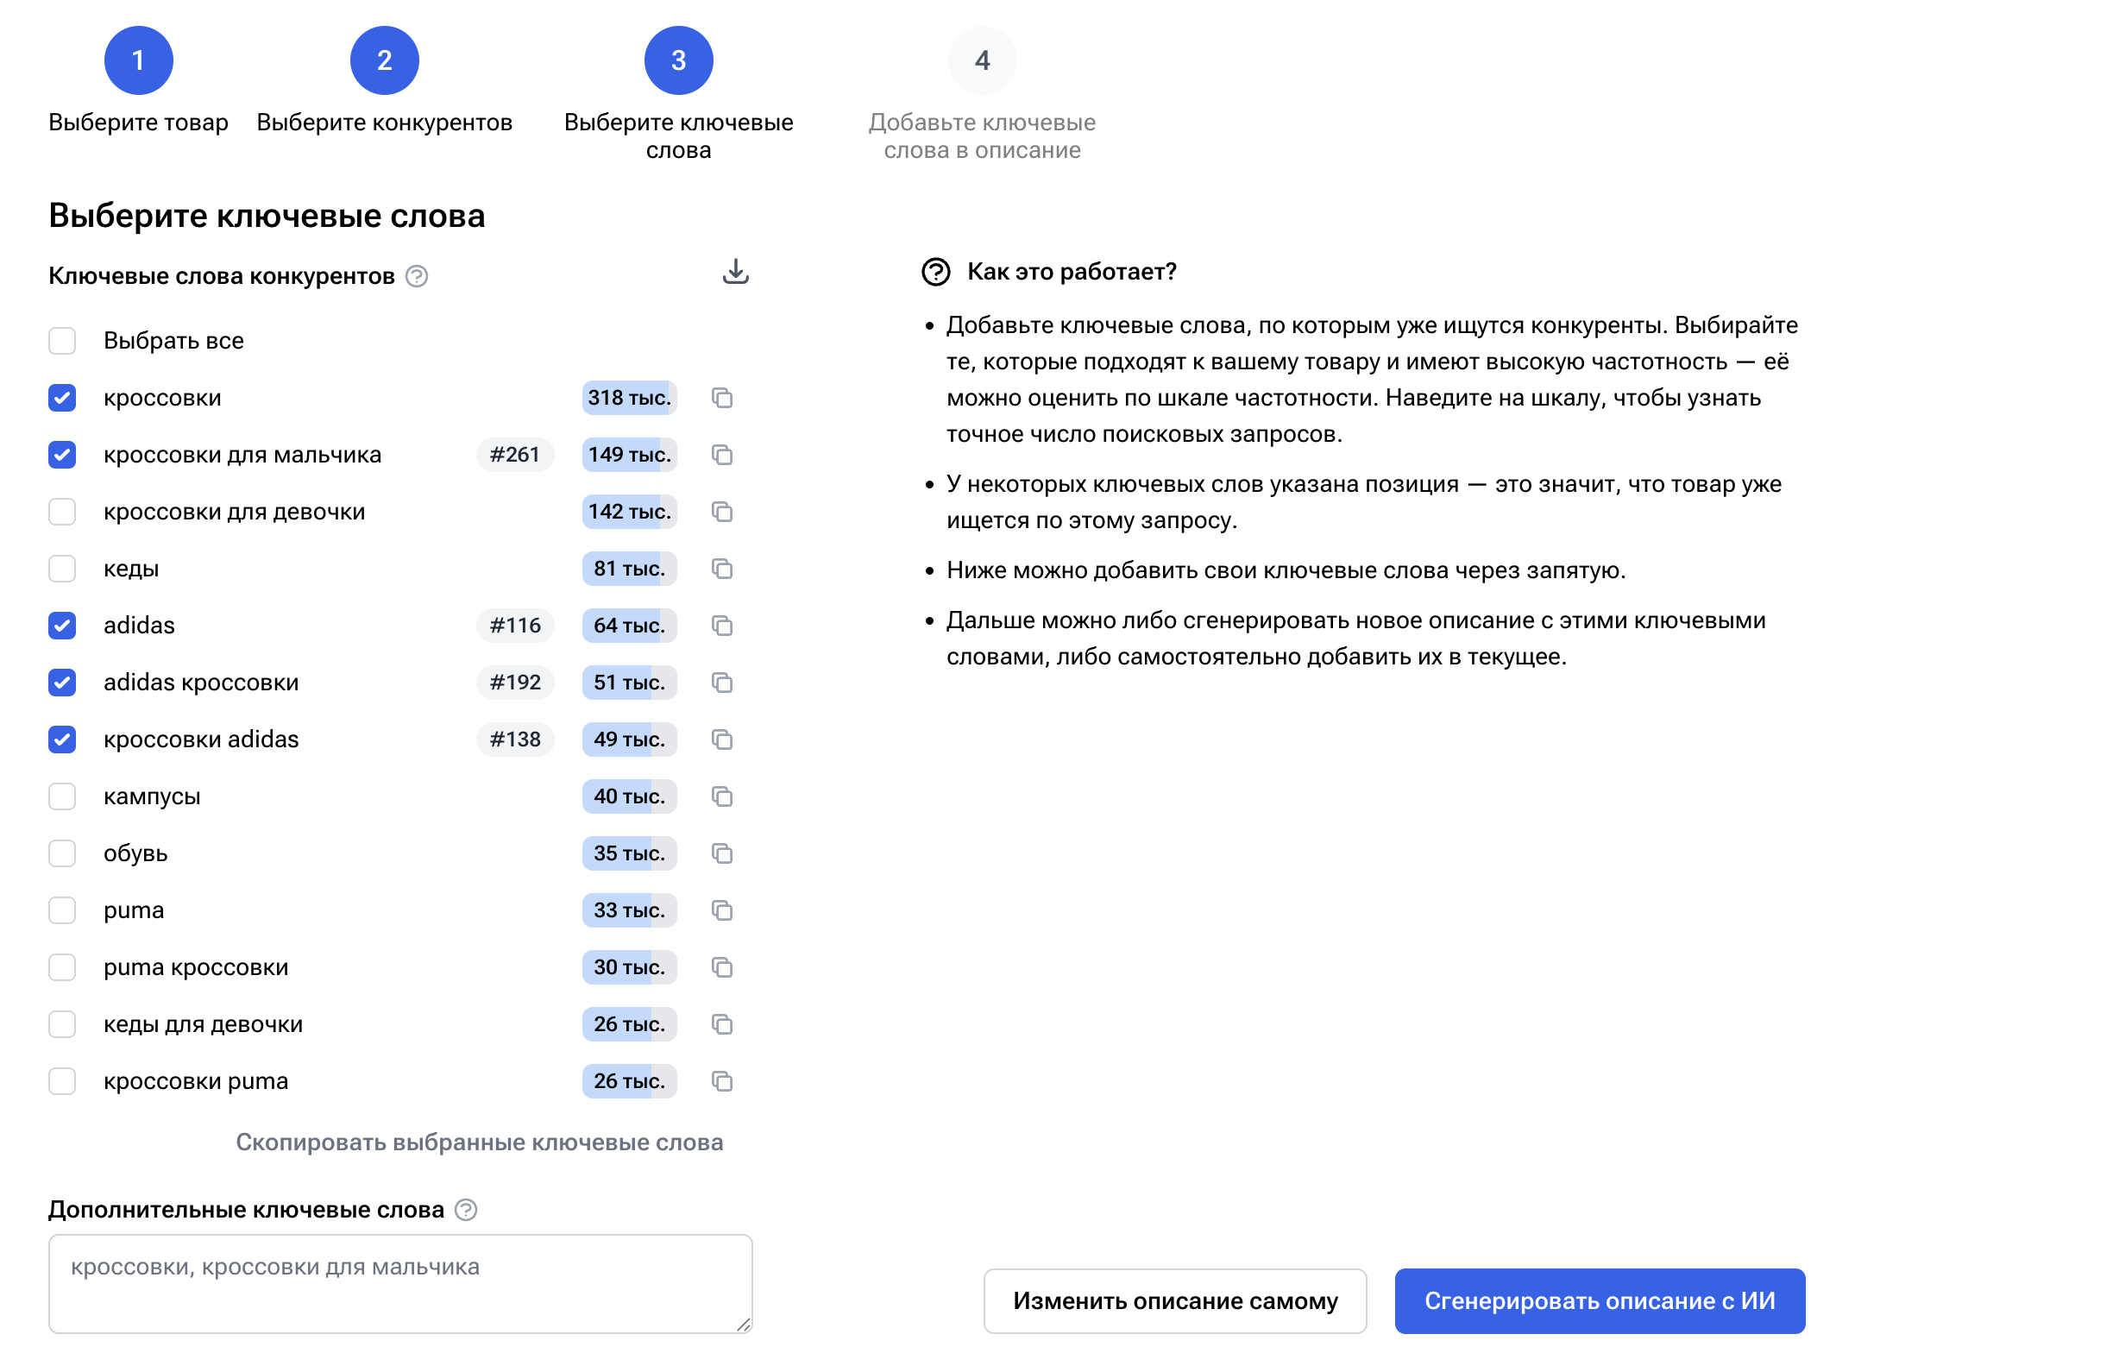
Task: Tick the 'обувь' keyword checkbox
Action: (x=62, y=853)
